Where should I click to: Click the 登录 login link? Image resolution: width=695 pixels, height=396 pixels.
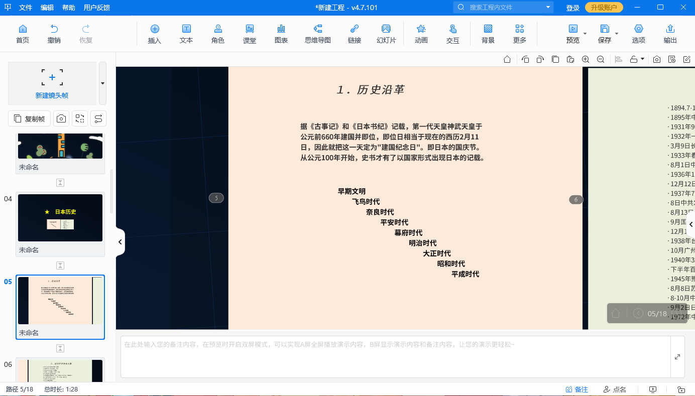[x=573, y=8]
